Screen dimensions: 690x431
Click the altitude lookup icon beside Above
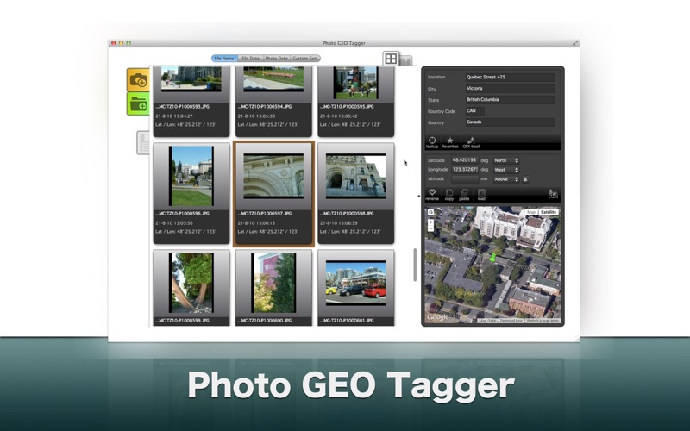click(525, 179)
